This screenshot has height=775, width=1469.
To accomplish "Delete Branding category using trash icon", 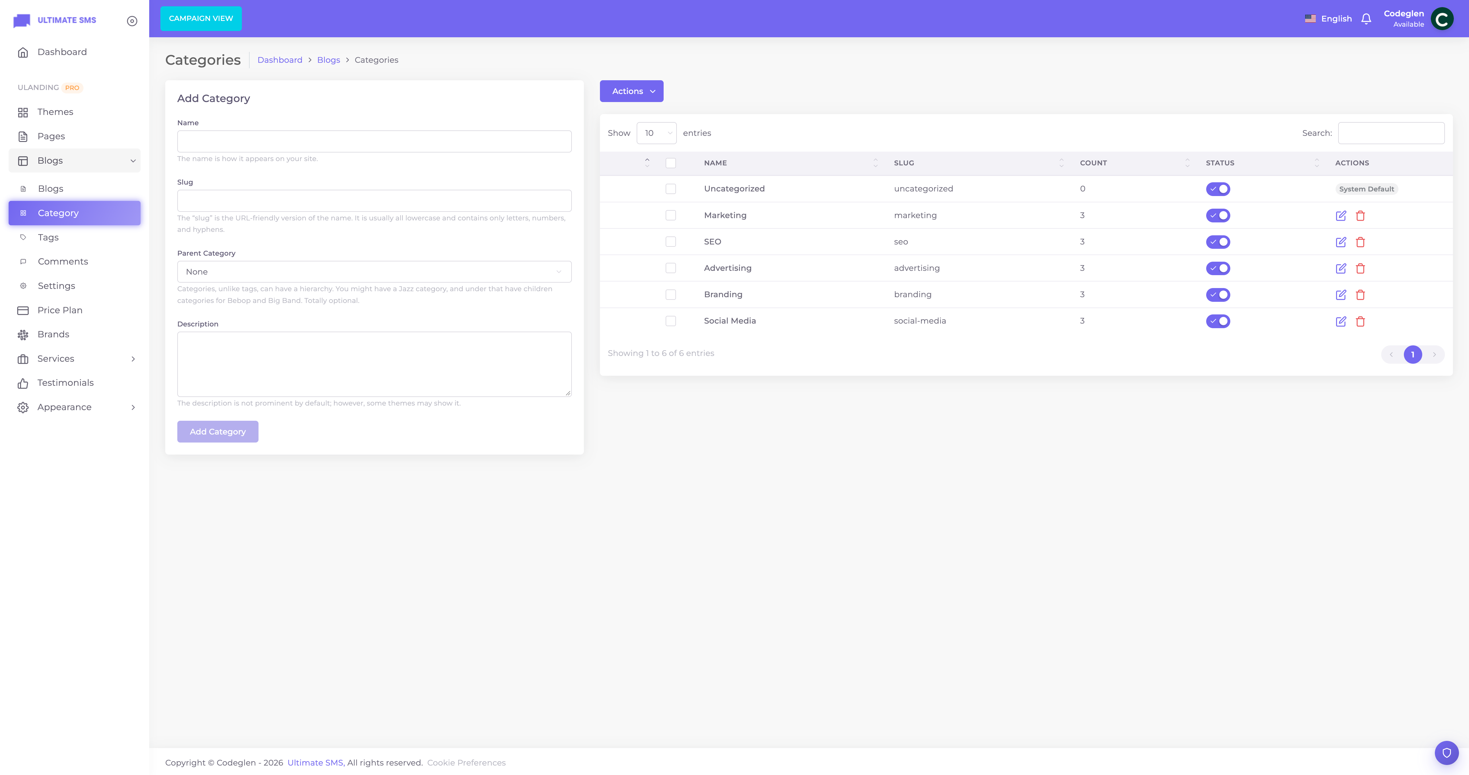I will pos(1360,295).
